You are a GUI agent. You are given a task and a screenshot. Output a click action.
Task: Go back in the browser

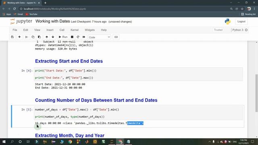(x=4, y=9)
